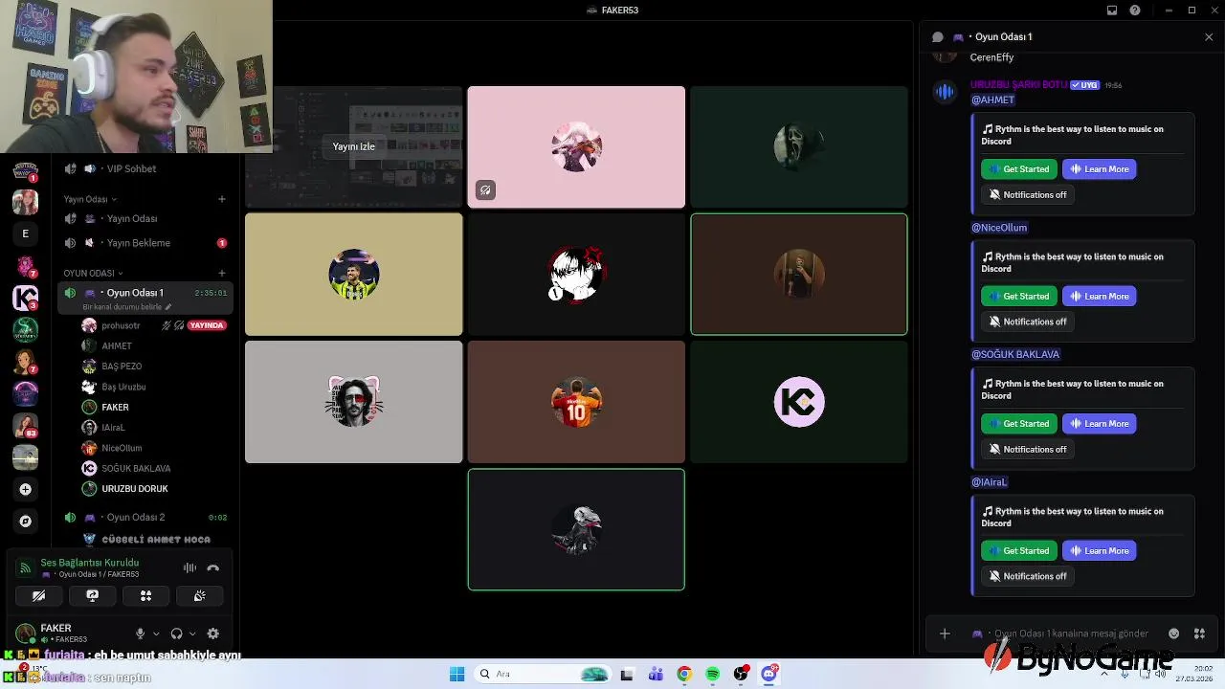Select the pink anime avatar video tile
The image size is (1225, 689).
tap(576, 146)
